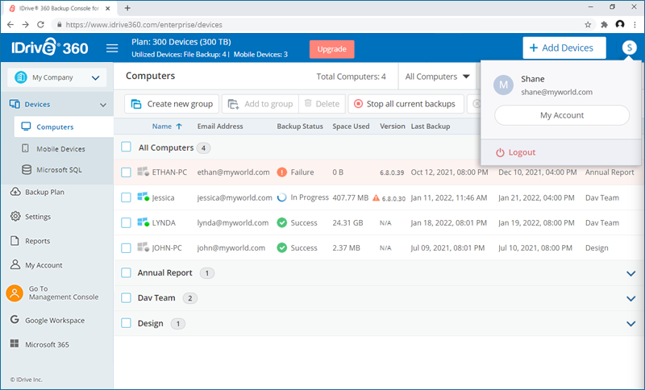Click the orange Management Console icon
Viewport: 645px width, 390px height.
click(x=15, y=293)
